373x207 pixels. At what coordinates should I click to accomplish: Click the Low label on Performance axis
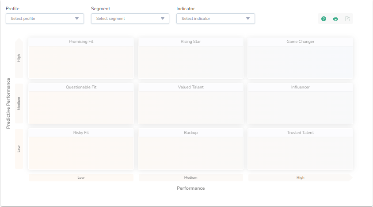[81, 177]
